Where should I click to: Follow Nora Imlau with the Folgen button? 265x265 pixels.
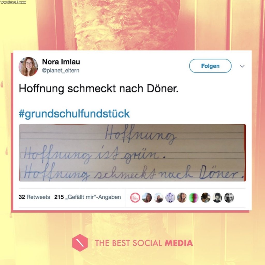pos(210,66)
